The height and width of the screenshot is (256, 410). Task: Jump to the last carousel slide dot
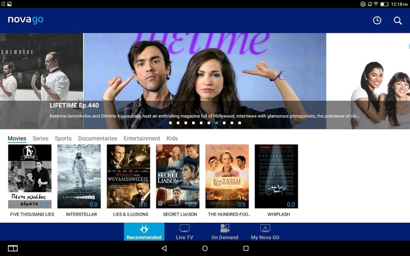pos(240,123)
